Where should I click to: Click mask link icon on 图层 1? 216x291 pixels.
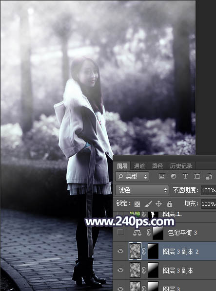click(x=144, y=214)
